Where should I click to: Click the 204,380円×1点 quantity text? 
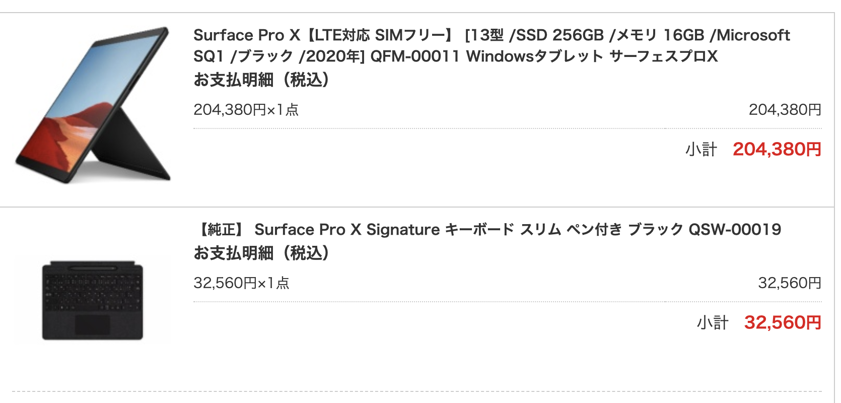246,110
